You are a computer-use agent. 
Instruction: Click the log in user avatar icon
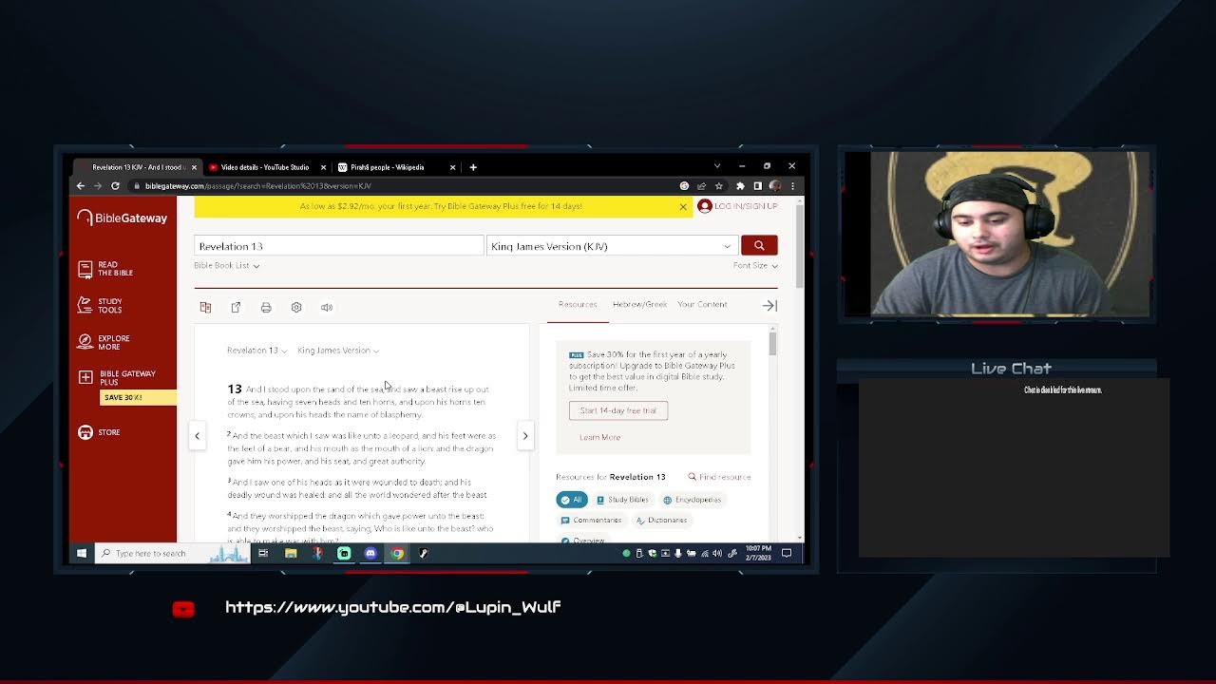click(704, 206)
